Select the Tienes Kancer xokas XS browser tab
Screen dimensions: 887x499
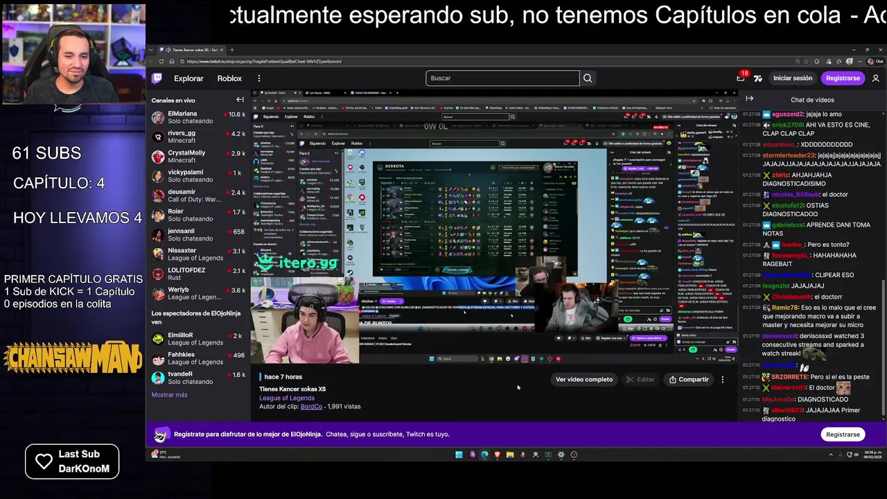tap(192, 50)
